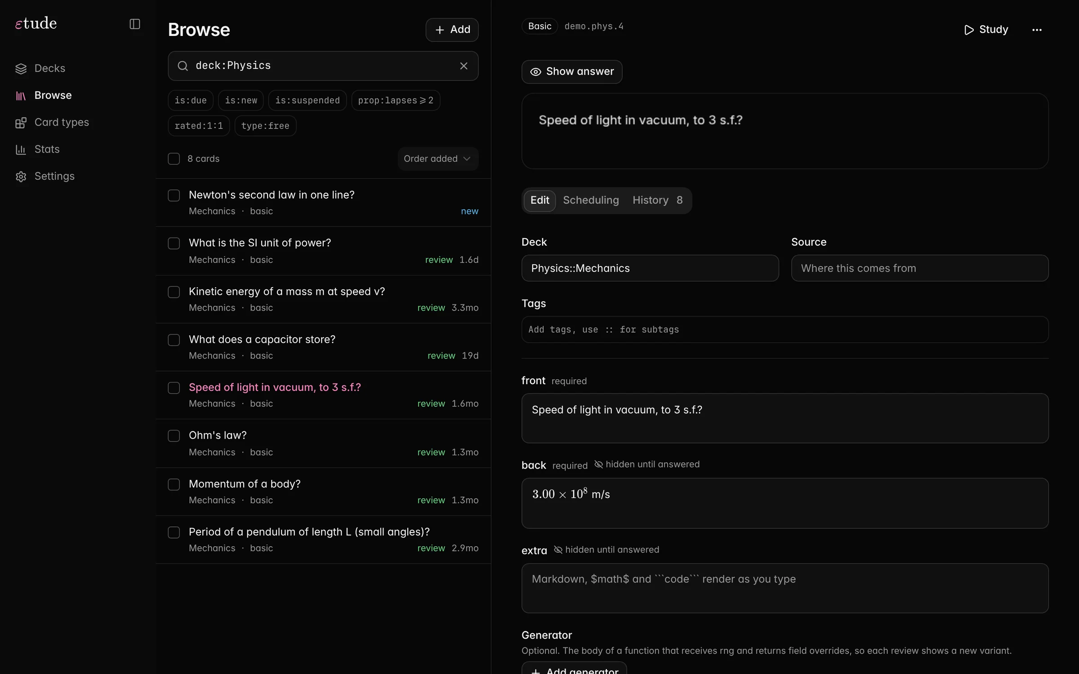Click the Tags input field
Screen dimensions: 1079x674
click(x=785, y=329)
